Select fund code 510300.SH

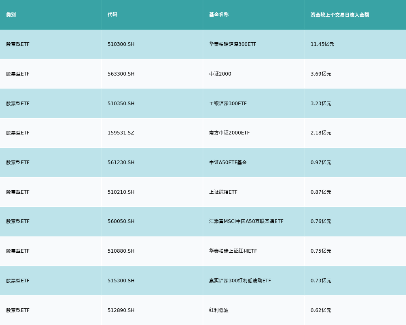[121, 44]
